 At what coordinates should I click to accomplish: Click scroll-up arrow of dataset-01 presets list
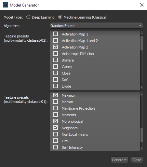[141, 94]
